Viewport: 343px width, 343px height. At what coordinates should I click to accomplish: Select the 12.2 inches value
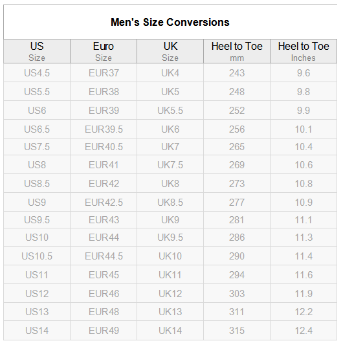pyautogui.click(x=304, y=312)
